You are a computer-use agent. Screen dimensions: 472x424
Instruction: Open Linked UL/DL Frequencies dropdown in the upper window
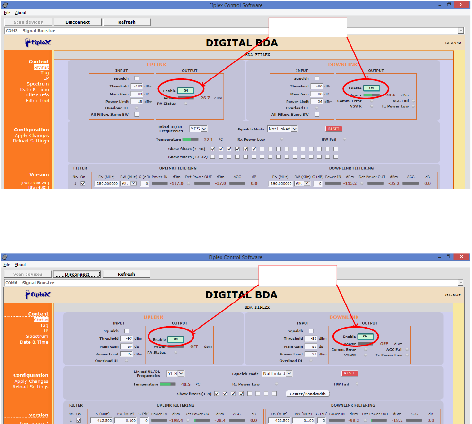[198, 129]
